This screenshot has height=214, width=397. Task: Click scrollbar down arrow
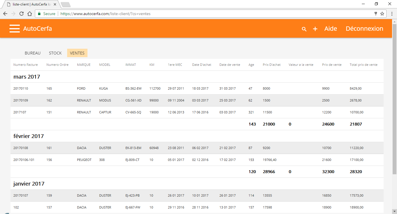(394, 212)
